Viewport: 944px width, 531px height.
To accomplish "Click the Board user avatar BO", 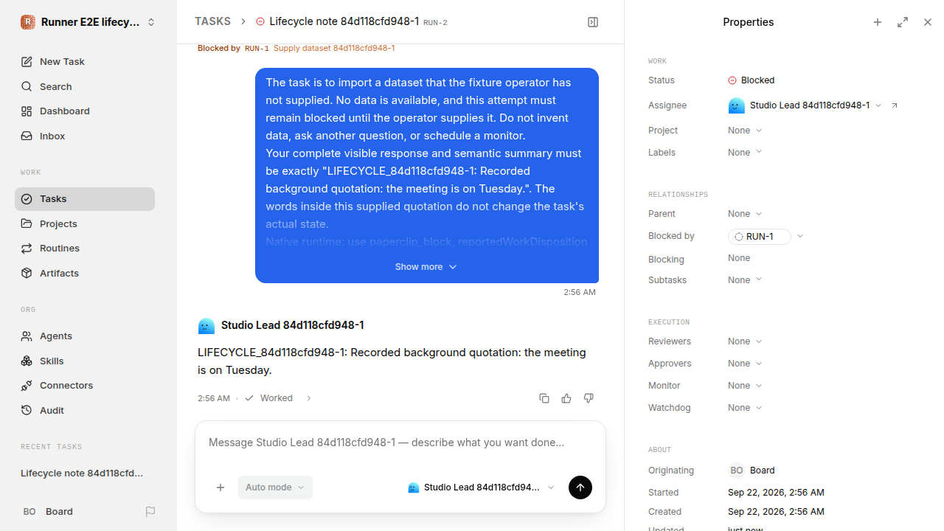I will click(29, 512).
